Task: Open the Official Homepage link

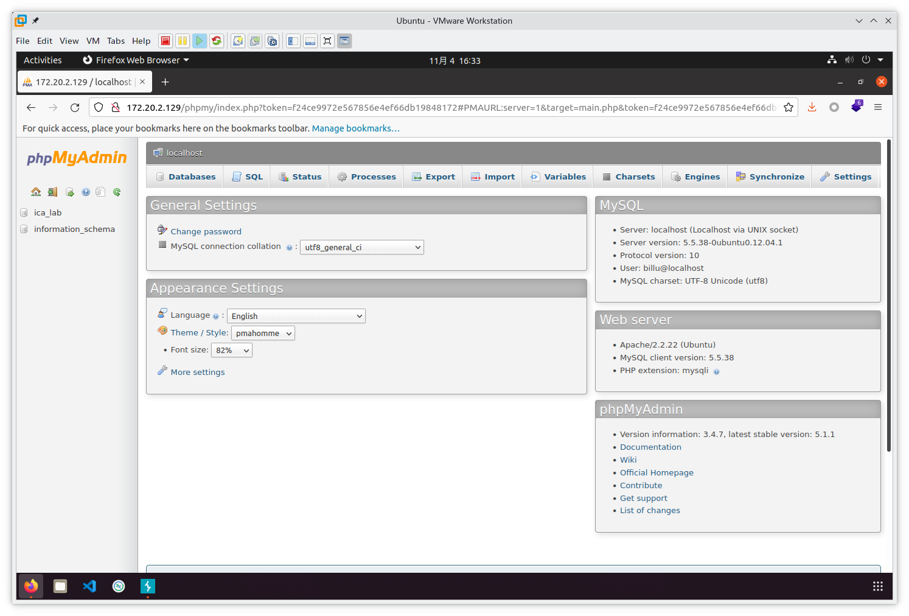Action: (656, 472)
